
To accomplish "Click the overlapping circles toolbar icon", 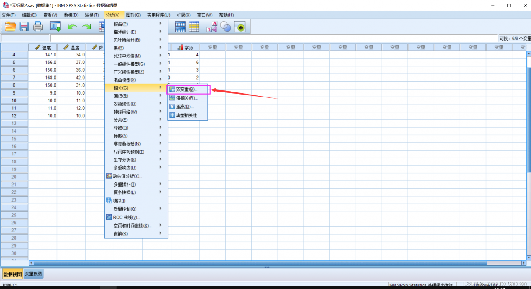I will (x=226, y=27).
